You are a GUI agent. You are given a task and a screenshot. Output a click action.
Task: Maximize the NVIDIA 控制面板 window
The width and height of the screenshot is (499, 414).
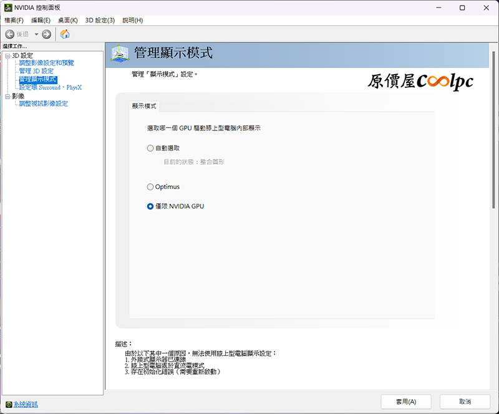[462, 7]
